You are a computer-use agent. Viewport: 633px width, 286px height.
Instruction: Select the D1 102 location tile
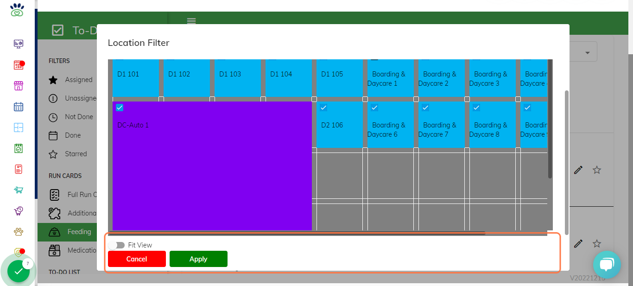click(187, 78)
